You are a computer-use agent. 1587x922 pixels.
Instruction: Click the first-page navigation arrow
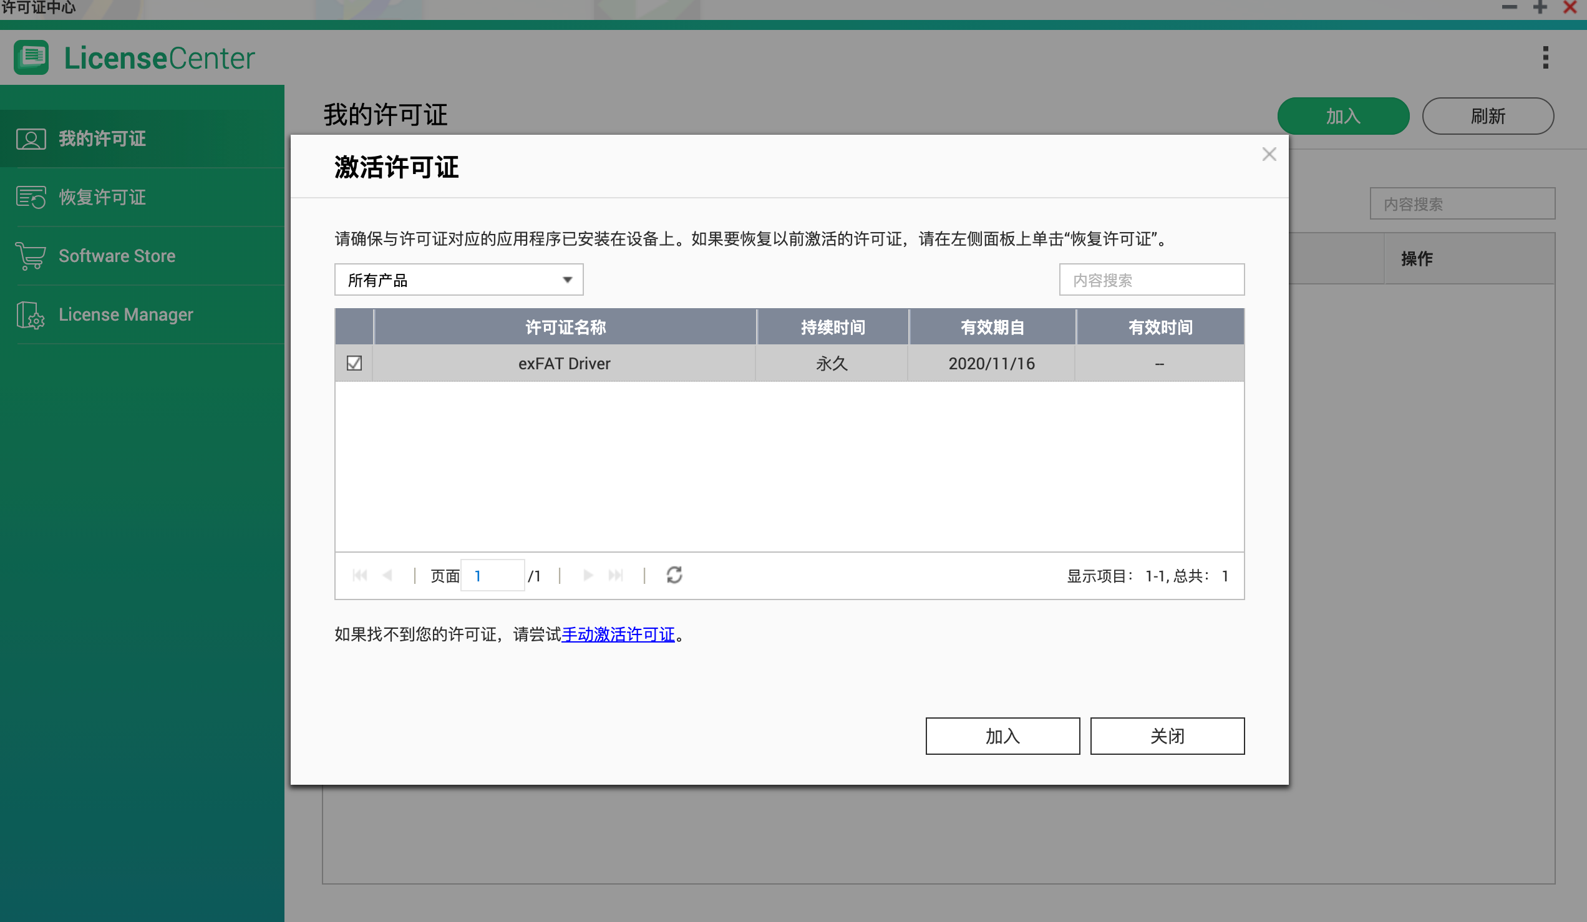coord(359,575)
